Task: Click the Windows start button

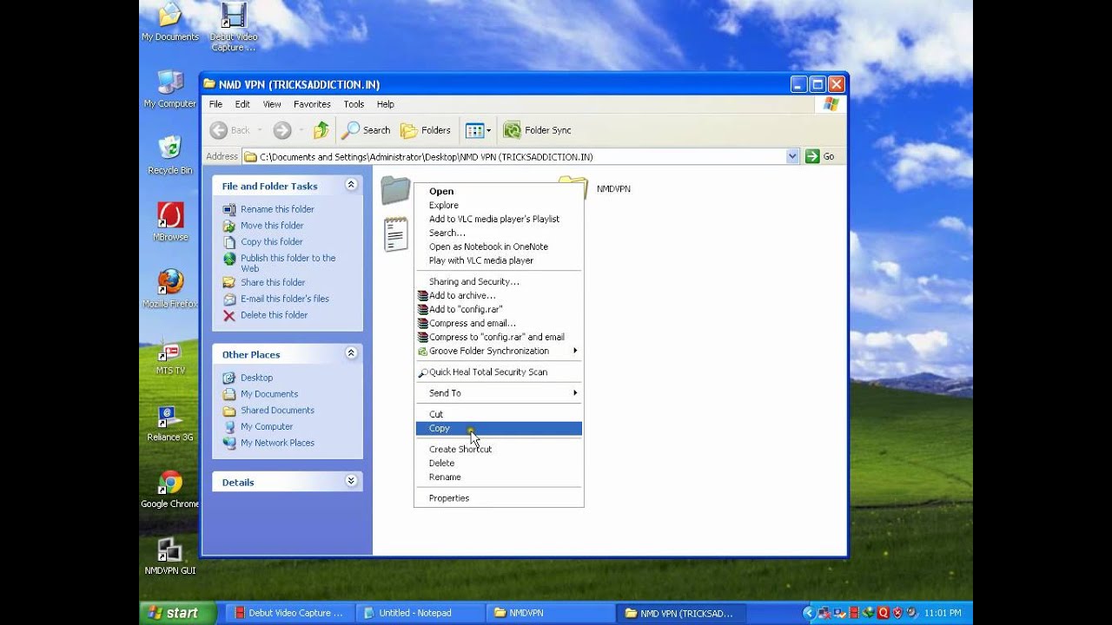Action: pos(179,613)
